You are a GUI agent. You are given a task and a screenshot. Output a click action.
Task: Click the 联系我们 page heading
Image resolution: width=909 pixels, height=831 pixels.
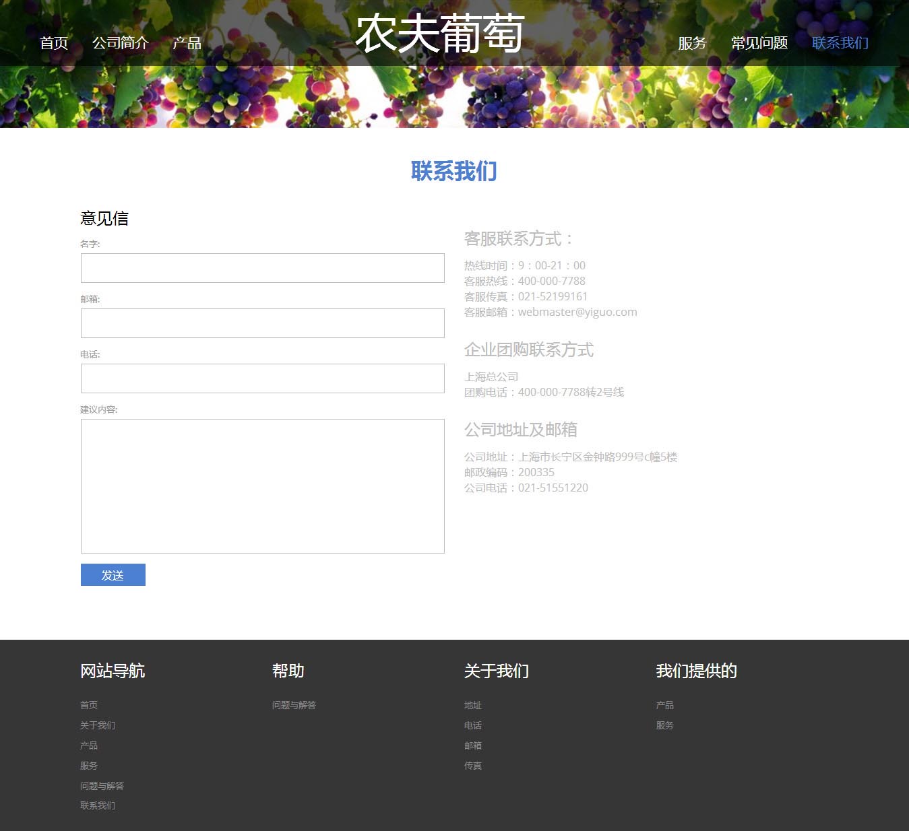click(454, 171)
